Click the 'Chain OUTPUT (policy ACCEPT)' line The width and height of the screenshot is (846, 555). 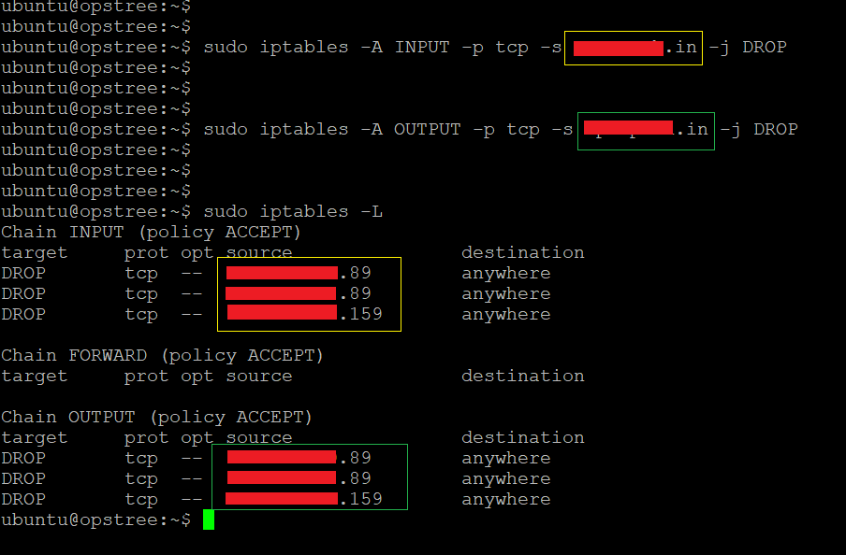(157, 417)
